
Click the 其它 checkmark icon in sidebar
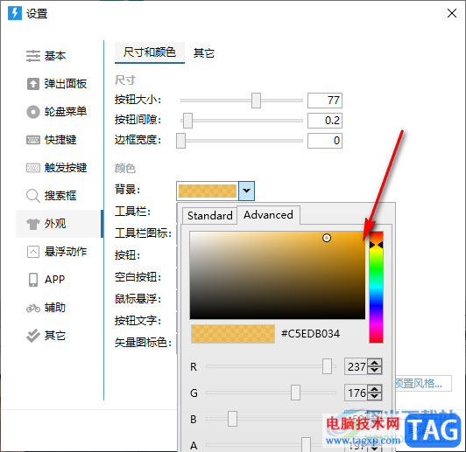[33, 336]
